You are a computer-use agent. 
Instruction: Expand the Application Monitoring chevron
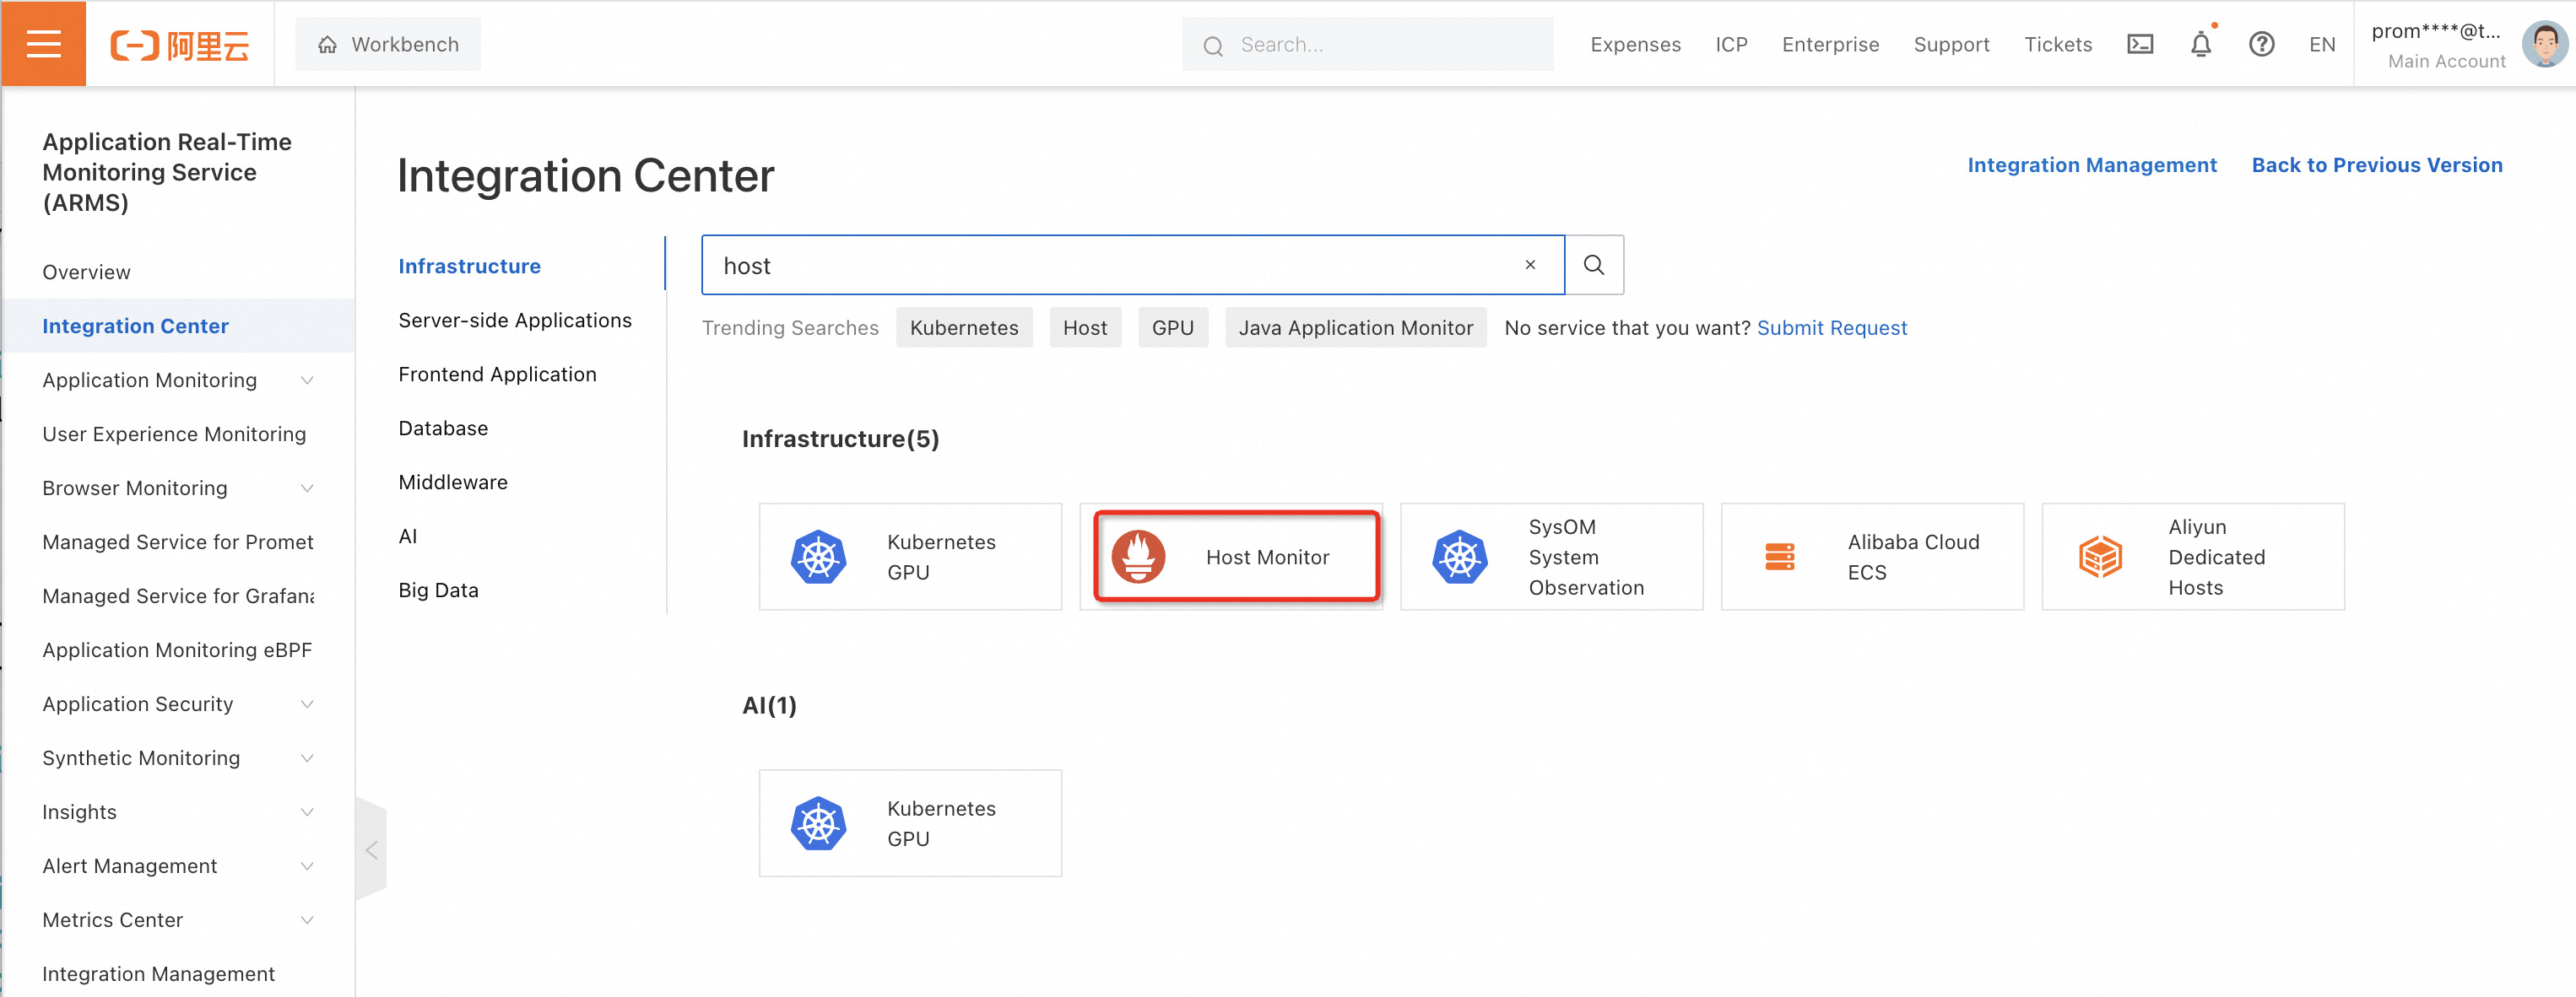(307, 380)
